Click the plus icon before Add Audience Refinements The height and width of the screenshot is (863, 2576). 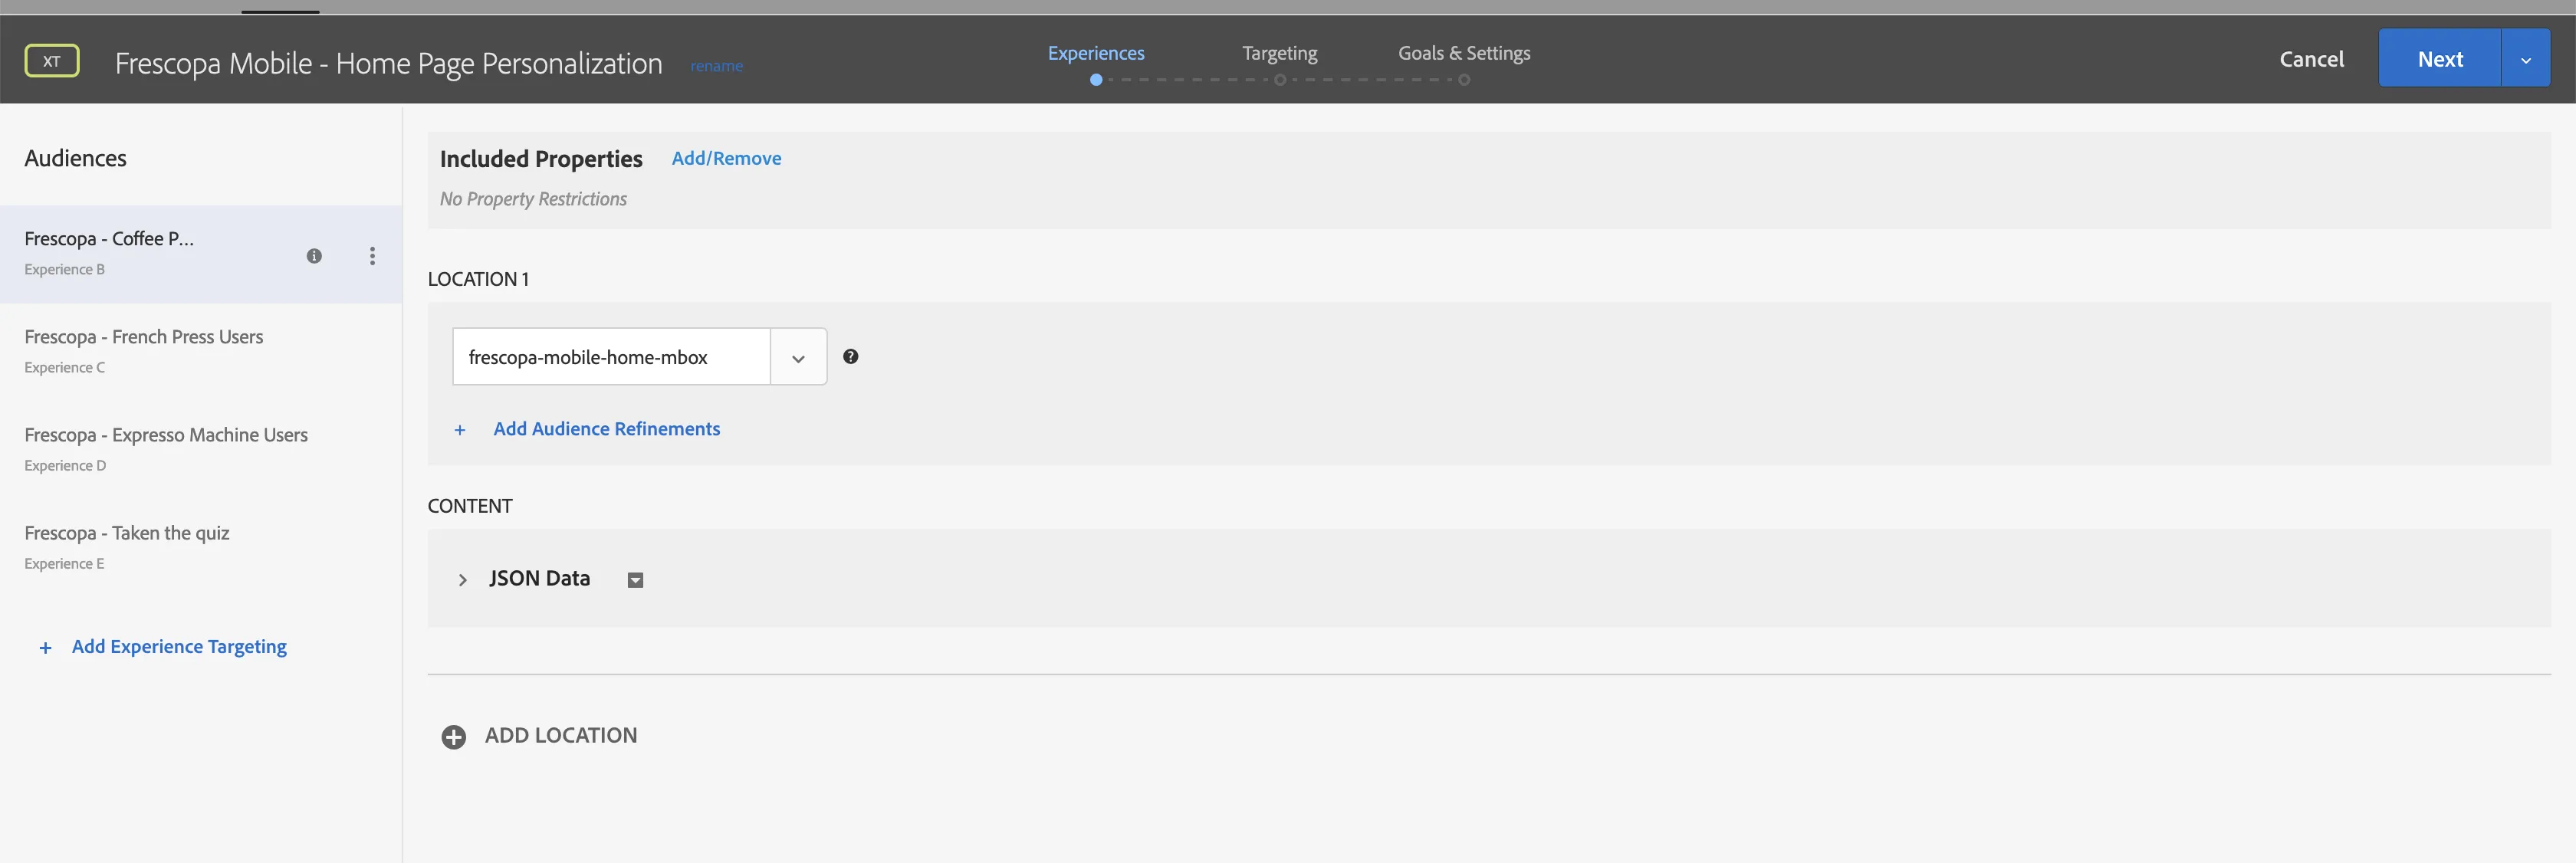coord(460,430)
